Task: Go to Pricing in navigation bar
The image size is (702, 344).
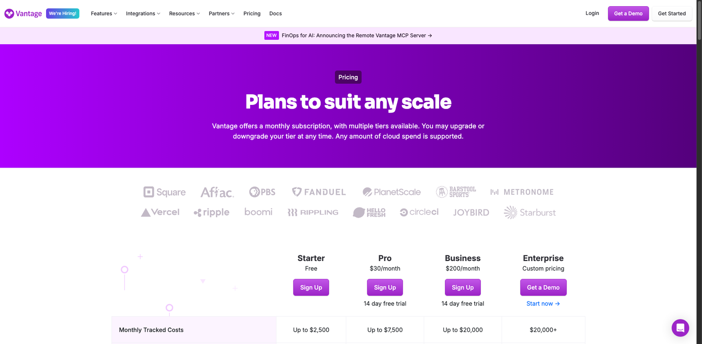Action: [x=252, y=14]
